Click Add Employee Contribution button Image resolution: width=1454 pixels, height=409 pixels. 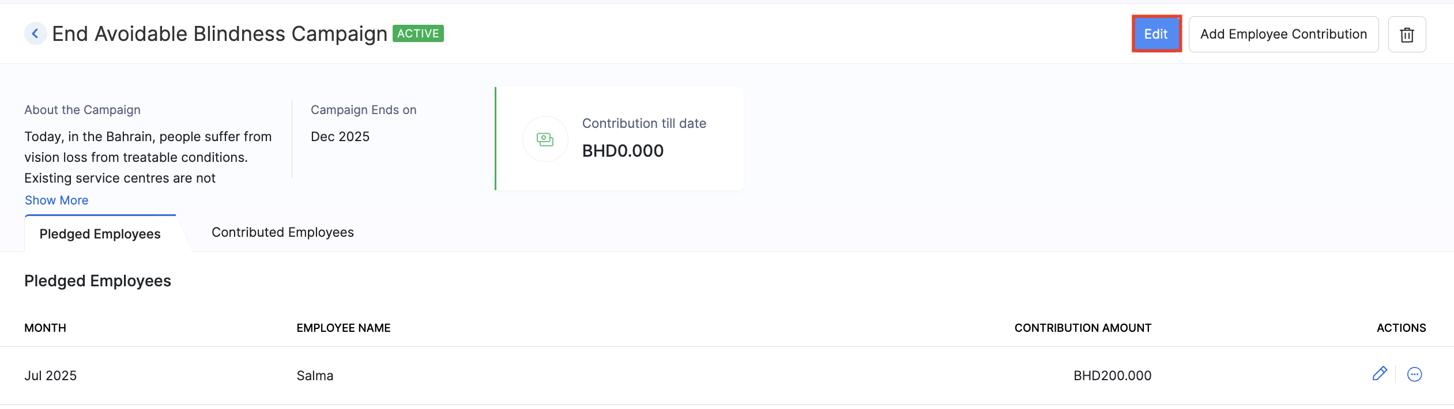[1283, 35]
